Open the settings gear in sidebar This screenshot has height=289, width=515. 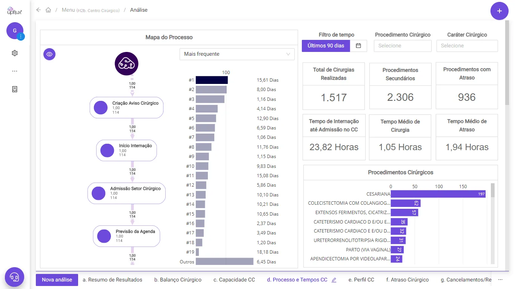pyautogui.click(x=15, y=53)
